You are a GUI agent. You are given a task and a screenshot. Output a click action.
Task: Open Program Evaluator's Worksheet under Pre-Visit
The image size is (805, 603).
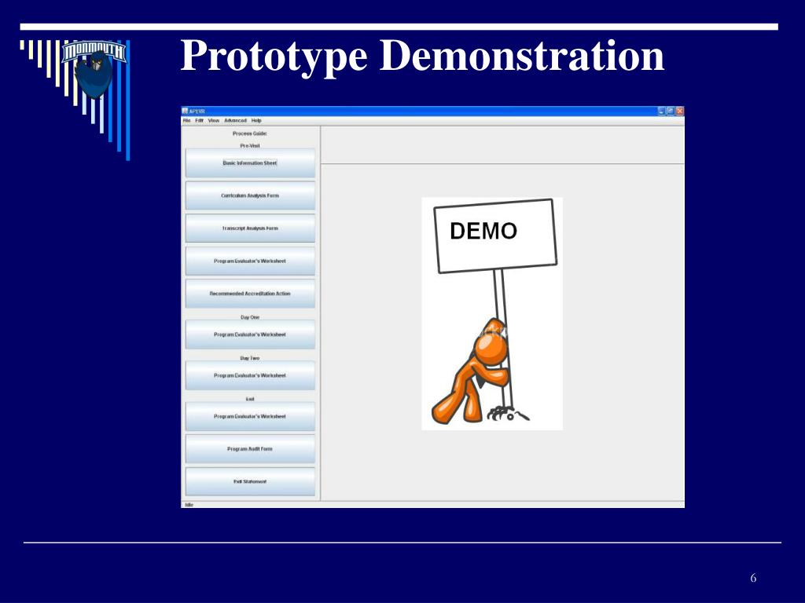250,261
